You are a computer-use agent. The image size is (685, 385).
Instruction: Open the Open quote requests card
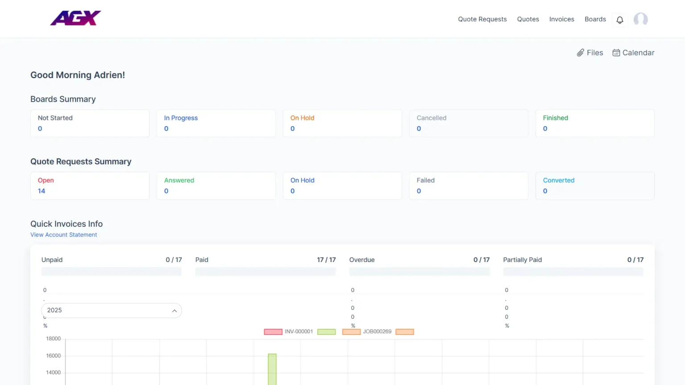[90, 186]
